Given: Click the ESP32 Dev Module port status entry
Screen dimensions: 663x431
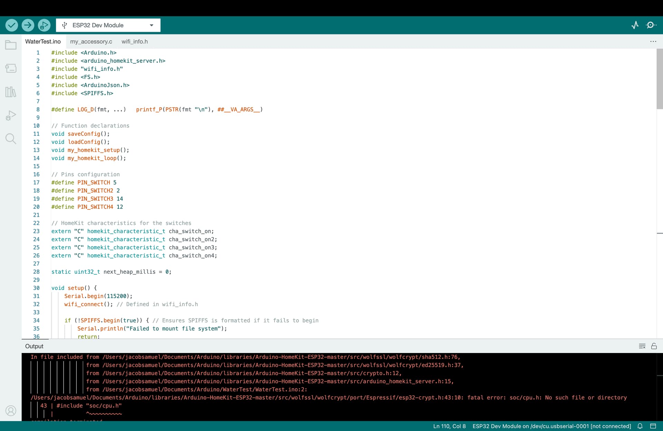Looking at the screenshot, I should [x=551, y=426].
